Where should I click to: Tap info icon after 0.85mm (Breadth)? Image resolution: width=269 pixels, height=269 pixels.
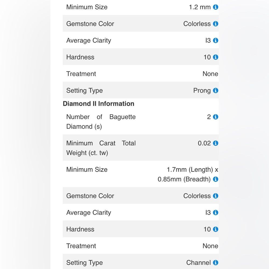pos(215,179)
